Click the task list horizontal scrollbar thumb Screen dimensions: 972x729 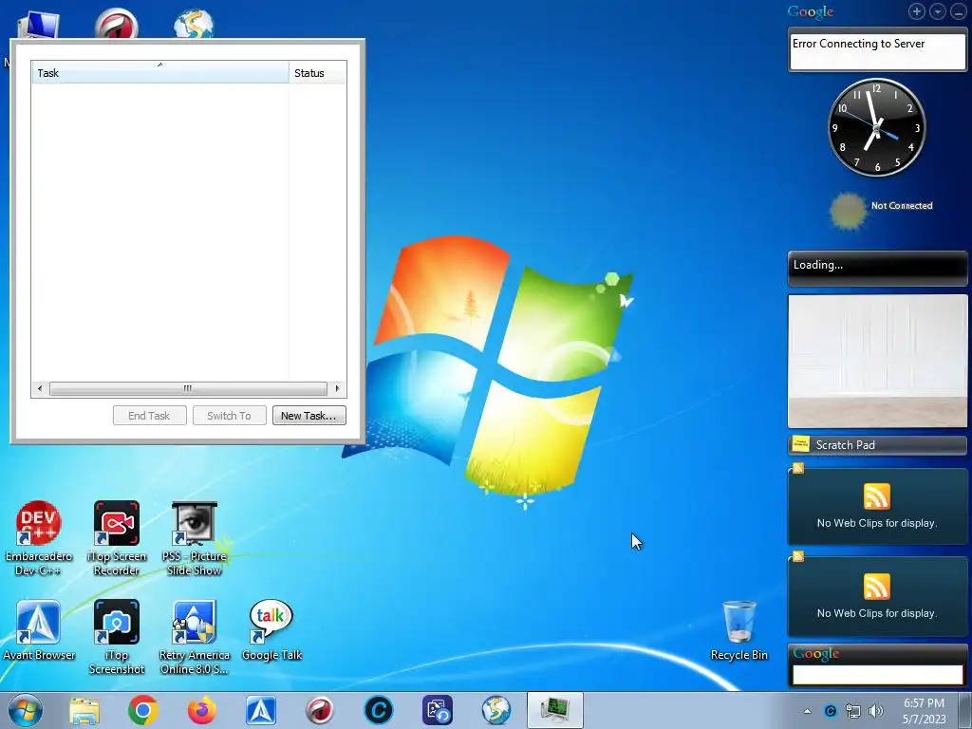click(188, 388)
